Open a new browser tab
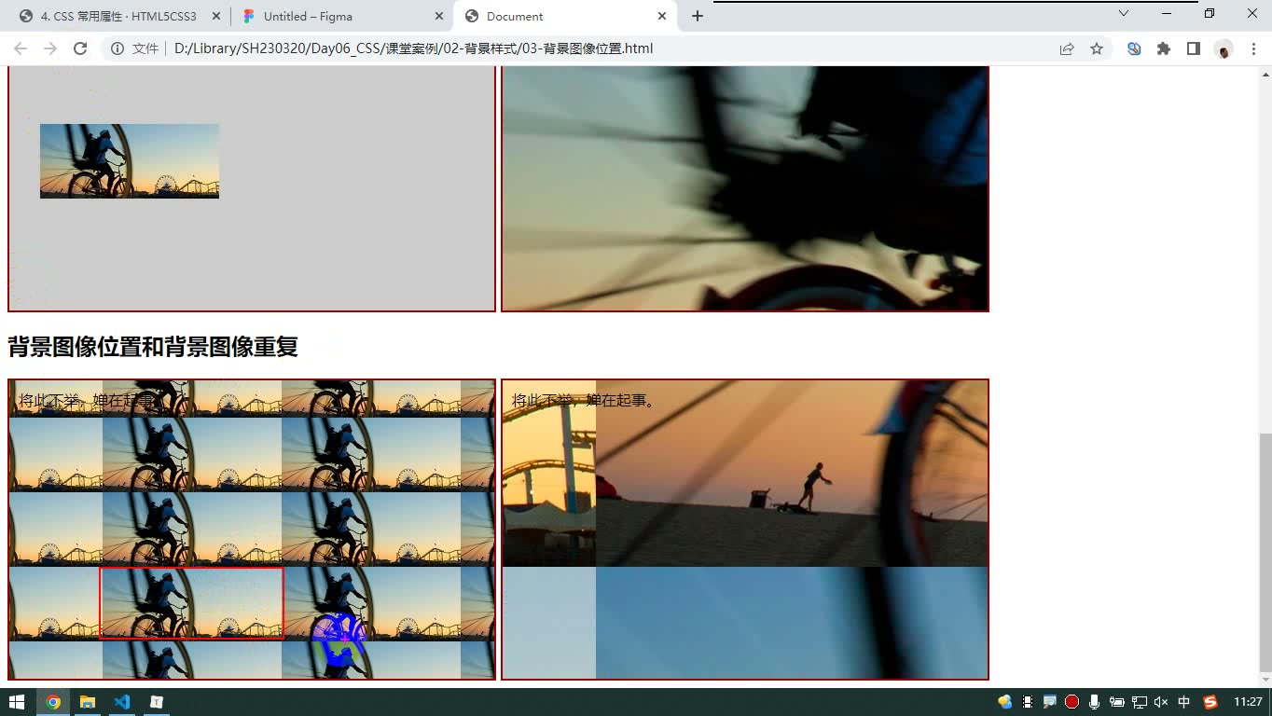The height and width of the screenshot is (716, 1272). point(697,16)
